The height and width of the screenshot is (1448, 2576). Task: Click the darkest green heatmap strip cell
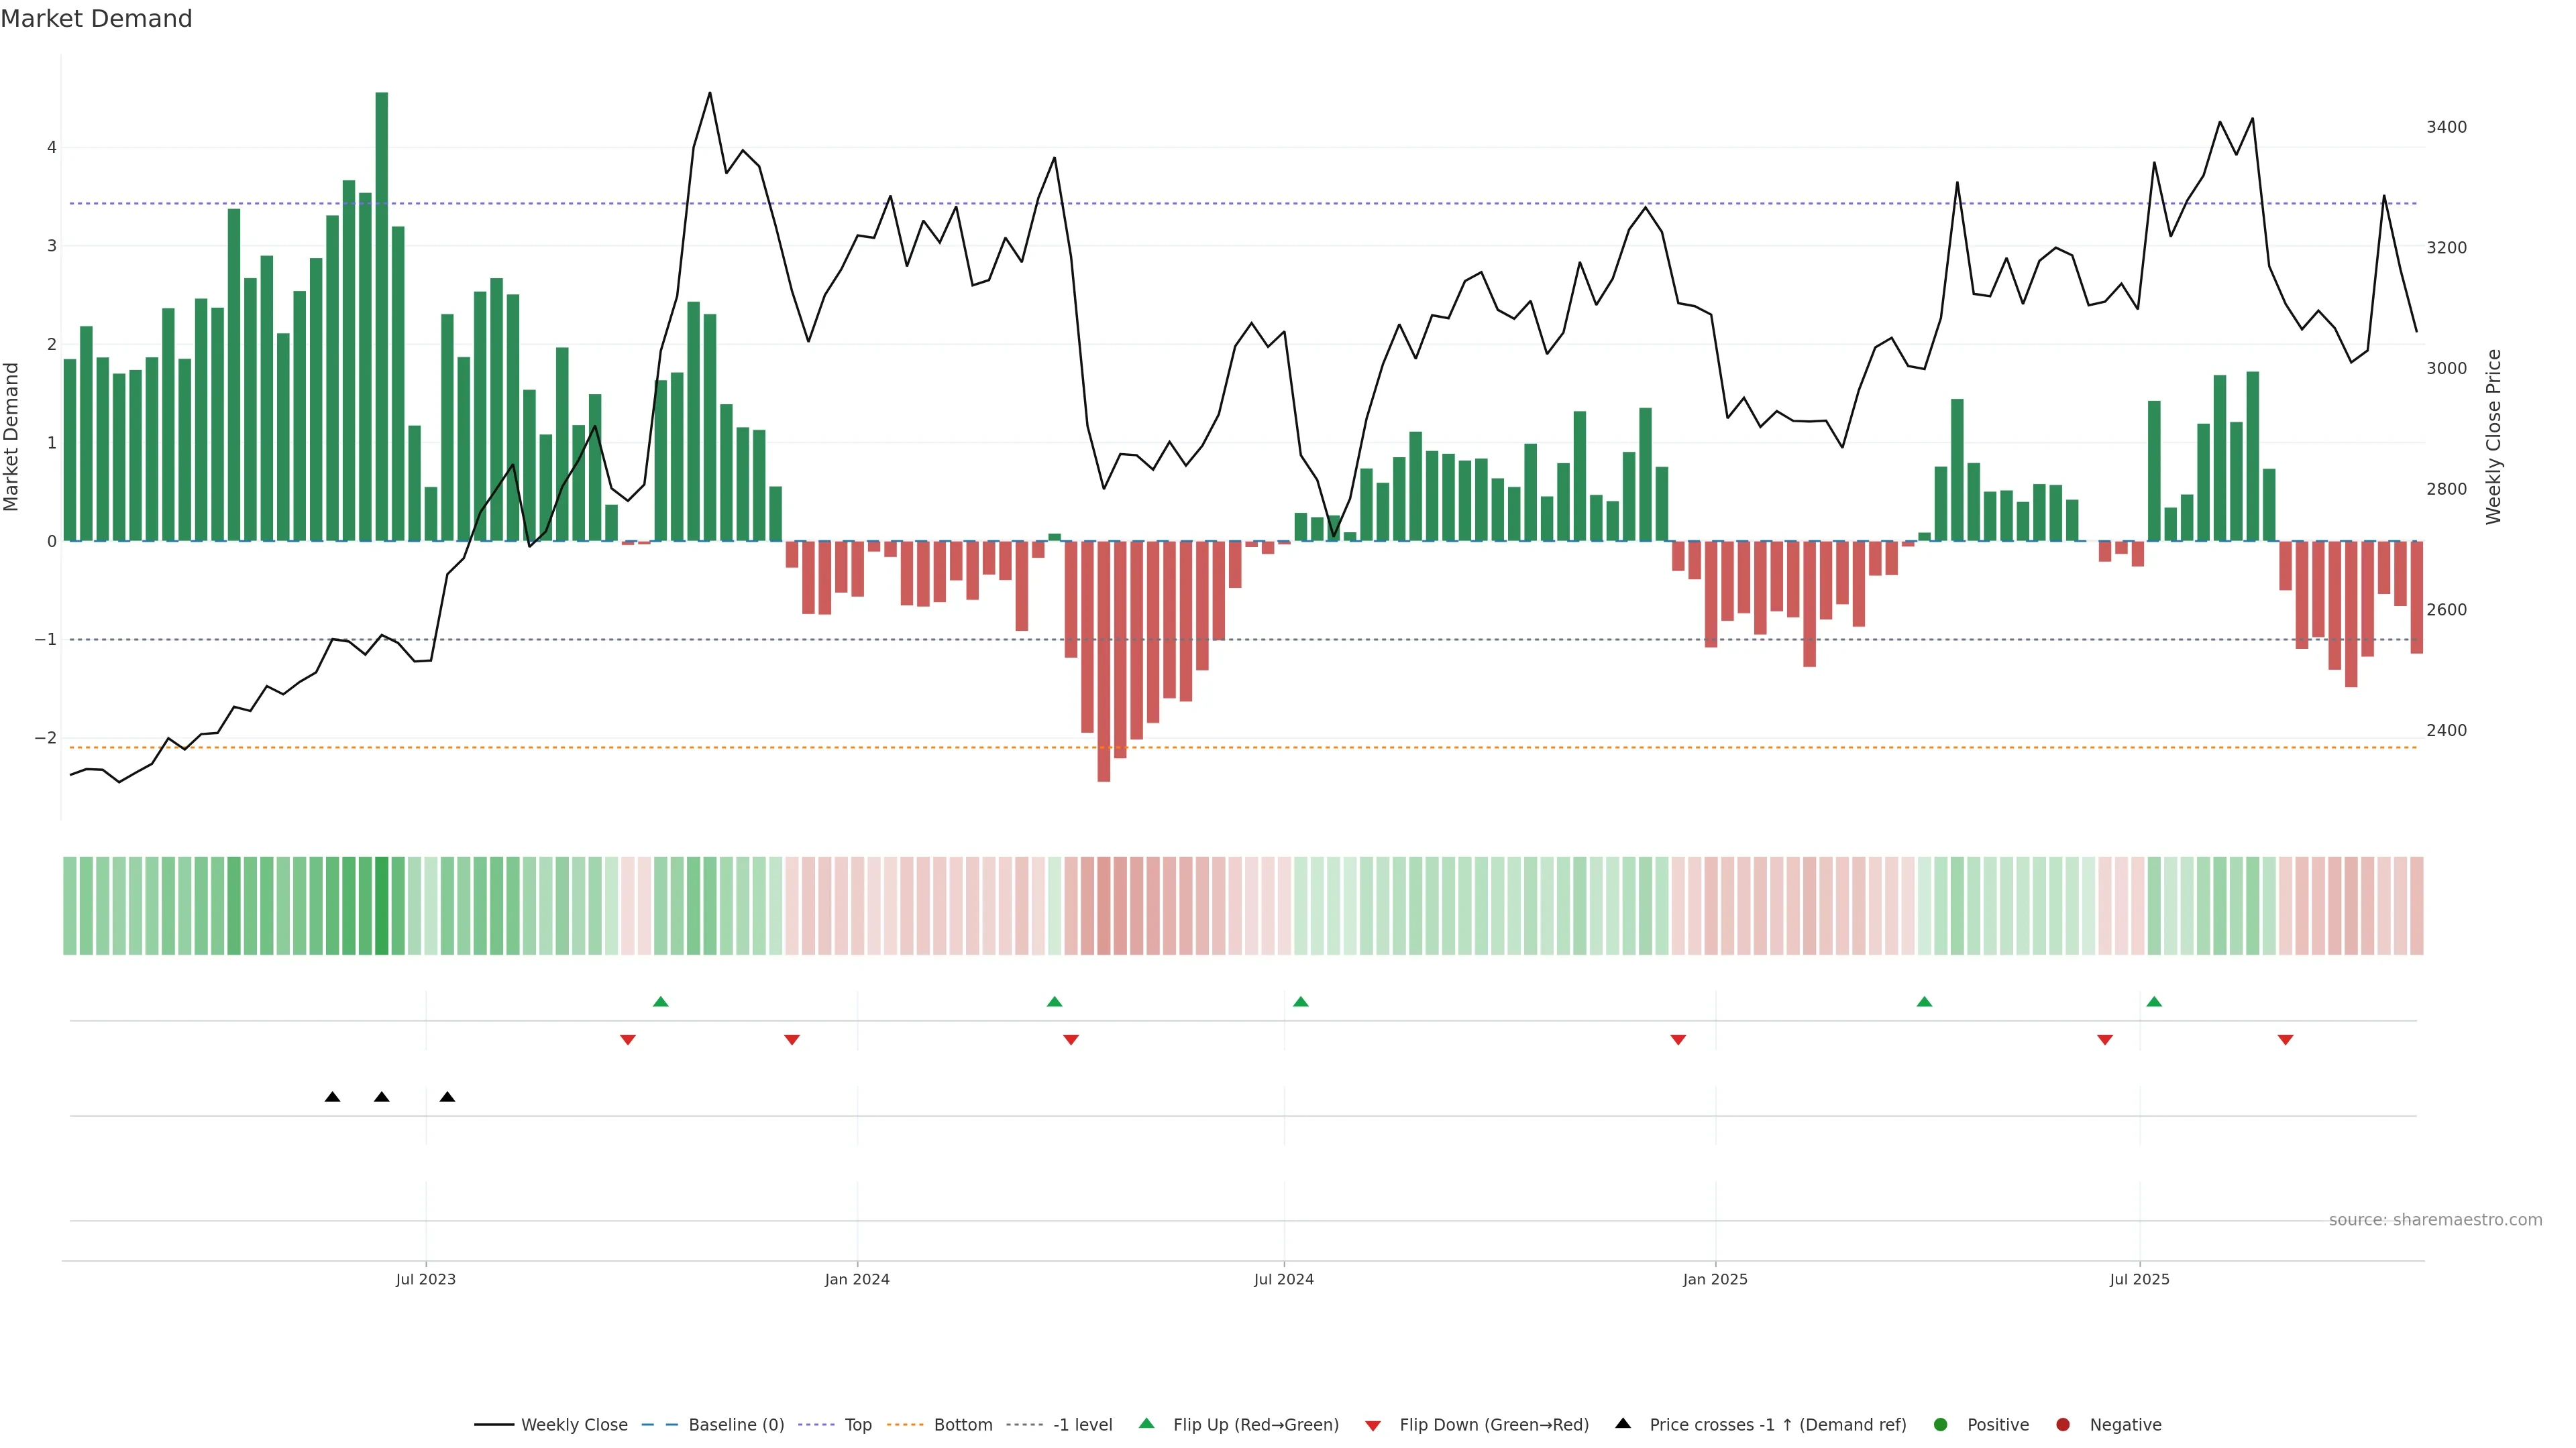[382, 906]
